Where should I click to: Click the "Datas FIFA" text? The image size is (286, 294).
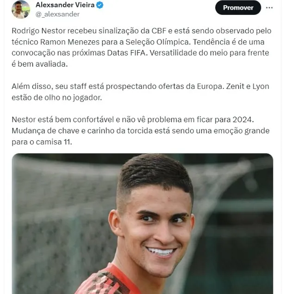point(126,53)
